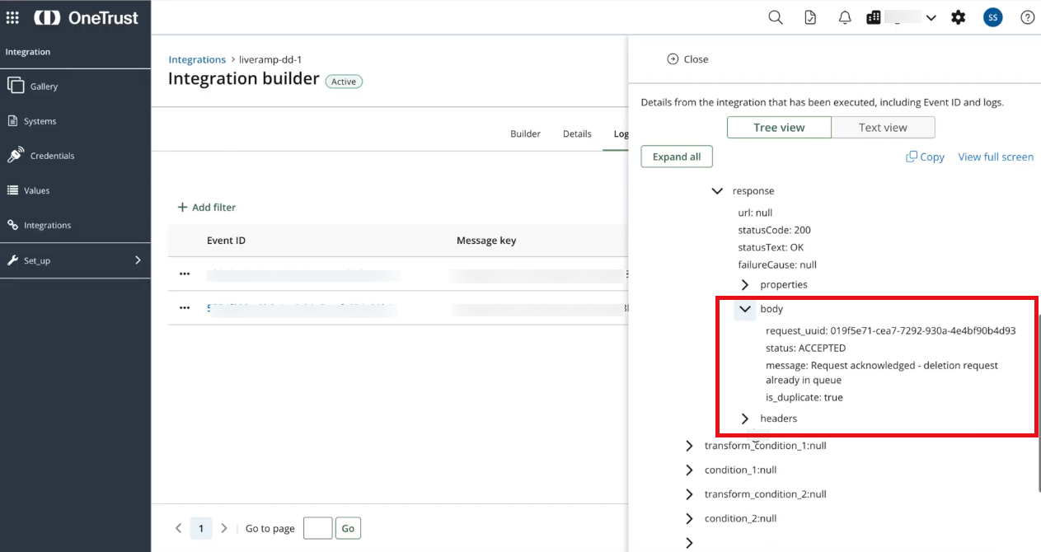This screenshot has height=552, width=1041.
Task: Click the Set_up wrench icon
Action: [x=12, y=260]
